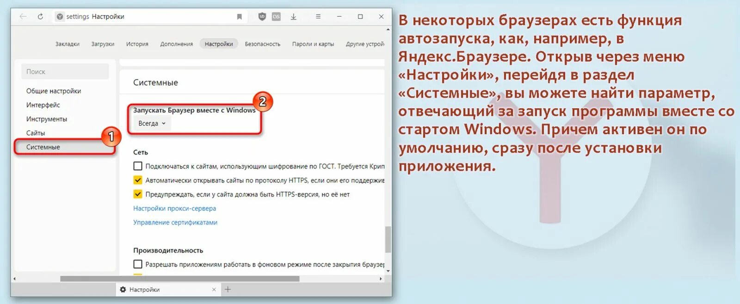Switch to История tab
This screenshot has height=304, width=740.
pyautogui.click(x=137, y=44)
